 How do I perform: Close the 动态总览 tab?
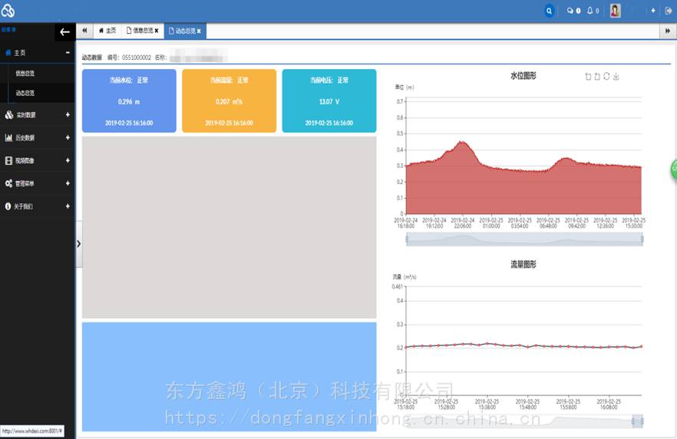199,31
